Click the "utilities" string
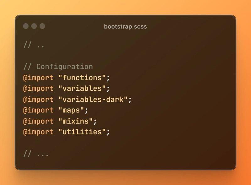 pyautogui.click(x=82, y=132)
